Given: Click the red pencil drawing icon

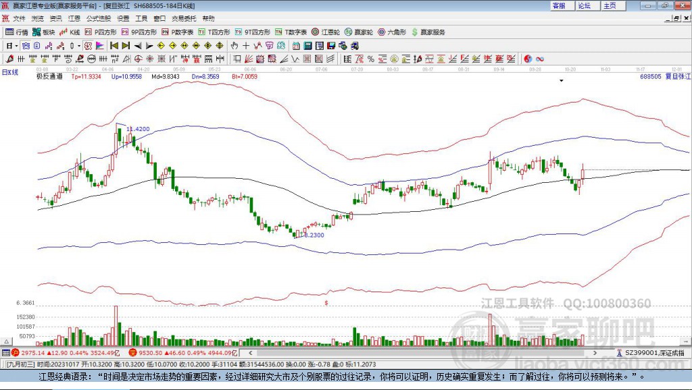Looking at the screenshot, I should [9, 59].
